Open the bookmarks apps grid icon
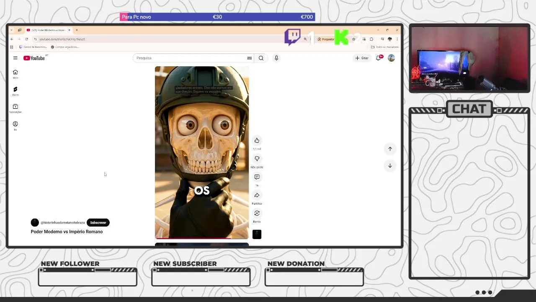This screenshot has width=536, height=302. [x=12, y=47]
